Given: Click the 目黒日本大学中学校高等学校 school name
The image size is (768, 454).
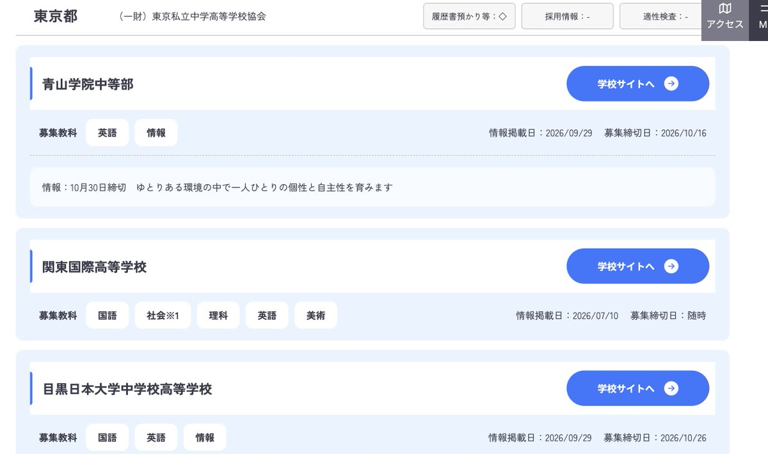Looking at the screenshot, I should coord(127,389).
